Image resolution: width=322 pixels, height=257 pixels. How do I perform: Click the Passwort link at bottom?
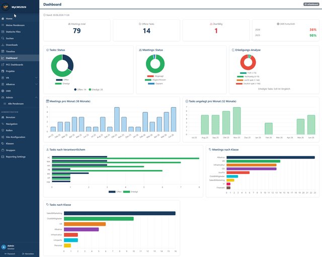tap(10, 253)
